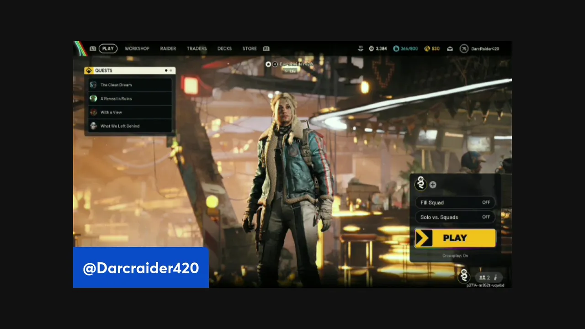Click A Reveal in Ruins green portrait
Image resolution: width=585 pixels, height=329 pixels.
[93, 98]
